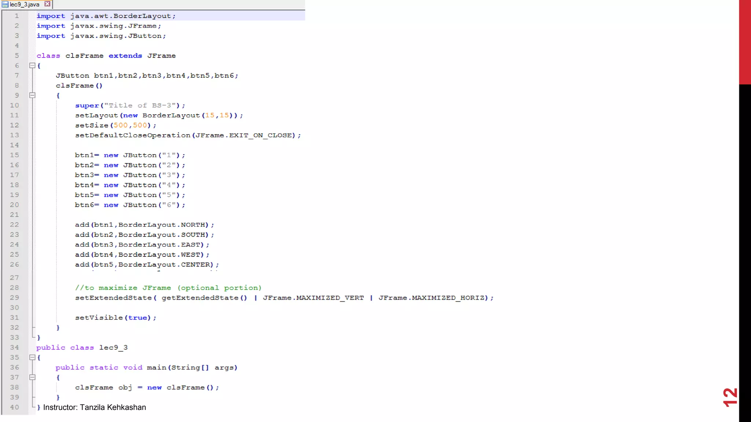
Task: Click the 'extends' keyword in the class declaration
Action: pyautogui.click(x=125, y=56)
